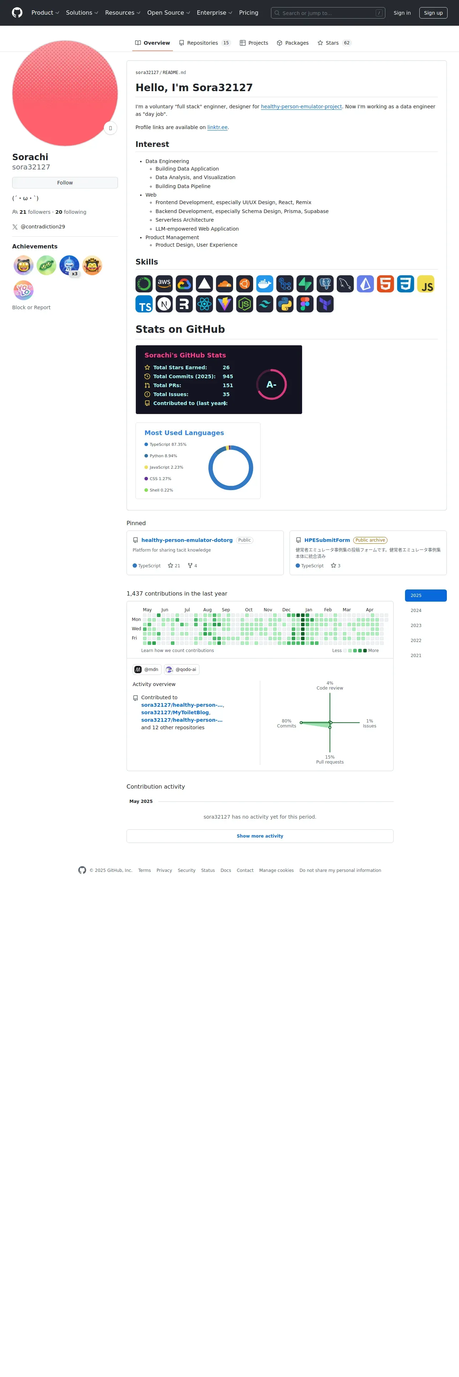Switch to the Projects tab
This screenshot has width=459, height=1377.
click(x=254, y=43)
